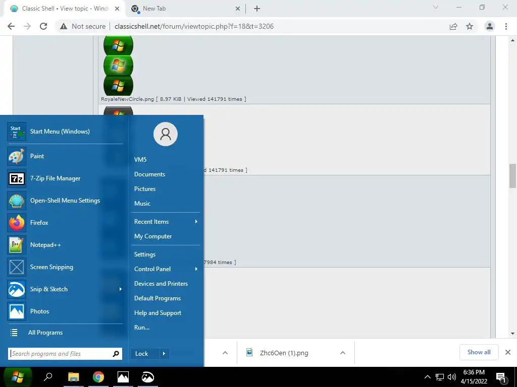Launch Firefox from the start menu
517x387 pixels.
click(65, 223)
